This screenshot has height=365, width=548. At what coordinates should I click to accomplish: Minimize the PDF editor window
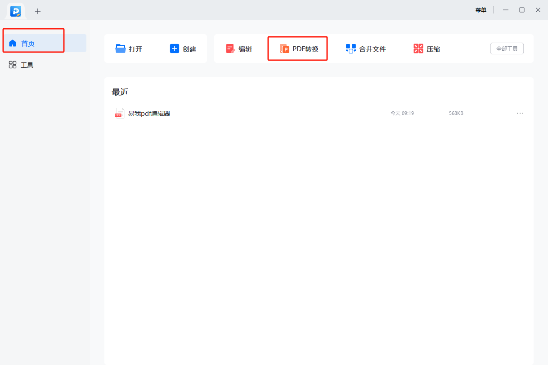coord(506,10)
